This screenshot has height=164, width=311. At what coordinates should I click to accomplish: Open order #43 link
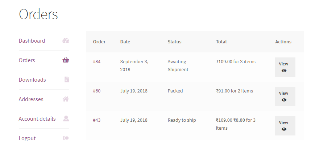click(97, 120)
